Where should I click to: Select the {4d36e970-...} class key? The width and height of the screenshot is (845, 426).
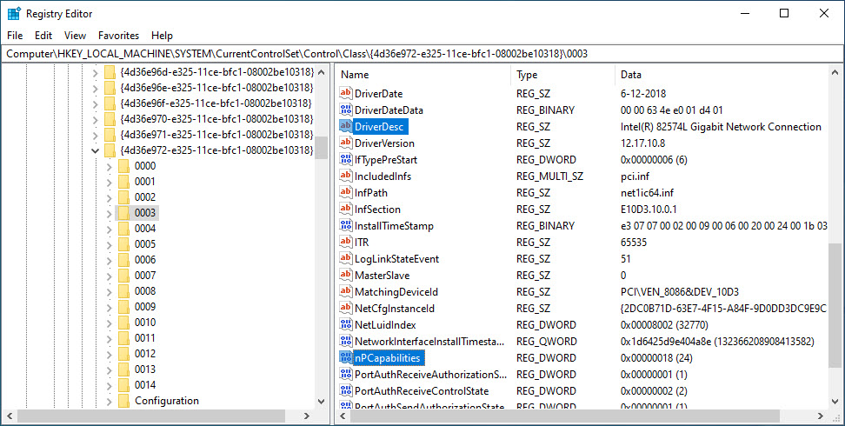click(216, 119)
